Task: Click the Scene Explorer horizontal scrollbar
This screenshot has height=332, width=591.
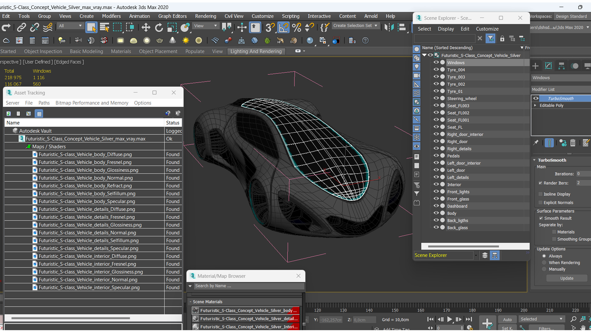Action: tap(463, 247)
